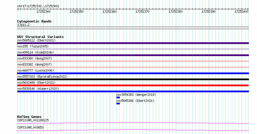Image resolution: width=257 pixels, height=134 pixels.
Task: Open nsv5939146 (Almarri2020) variant label
Action: 38,89
